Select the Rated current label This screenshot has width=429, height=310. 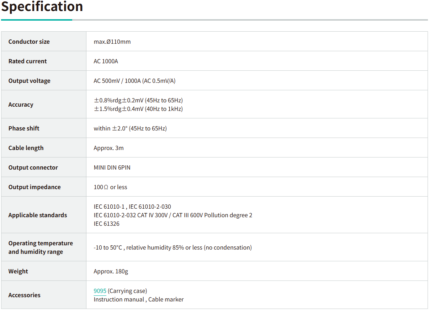pyautogui.click(x=28, y=61)
